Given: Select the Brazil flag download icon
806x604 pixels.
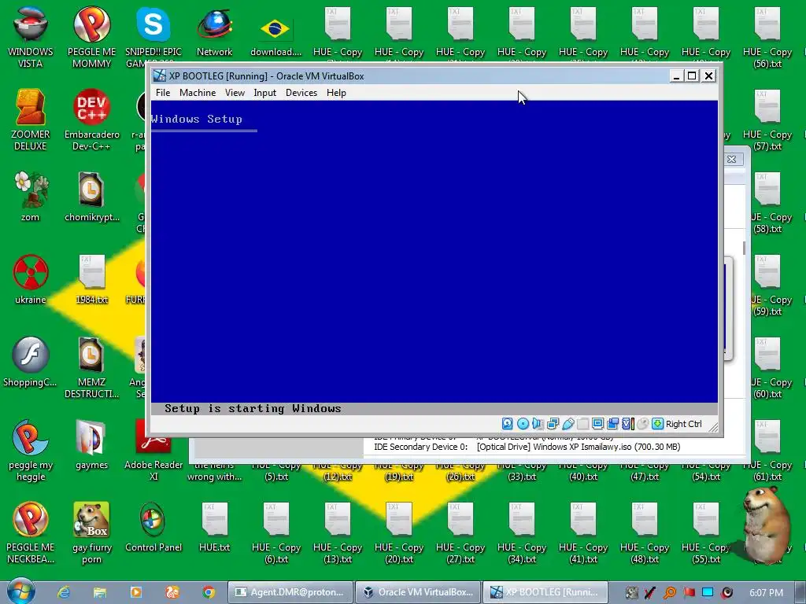Looking at the screenshot, I should [x=275, y=37].
